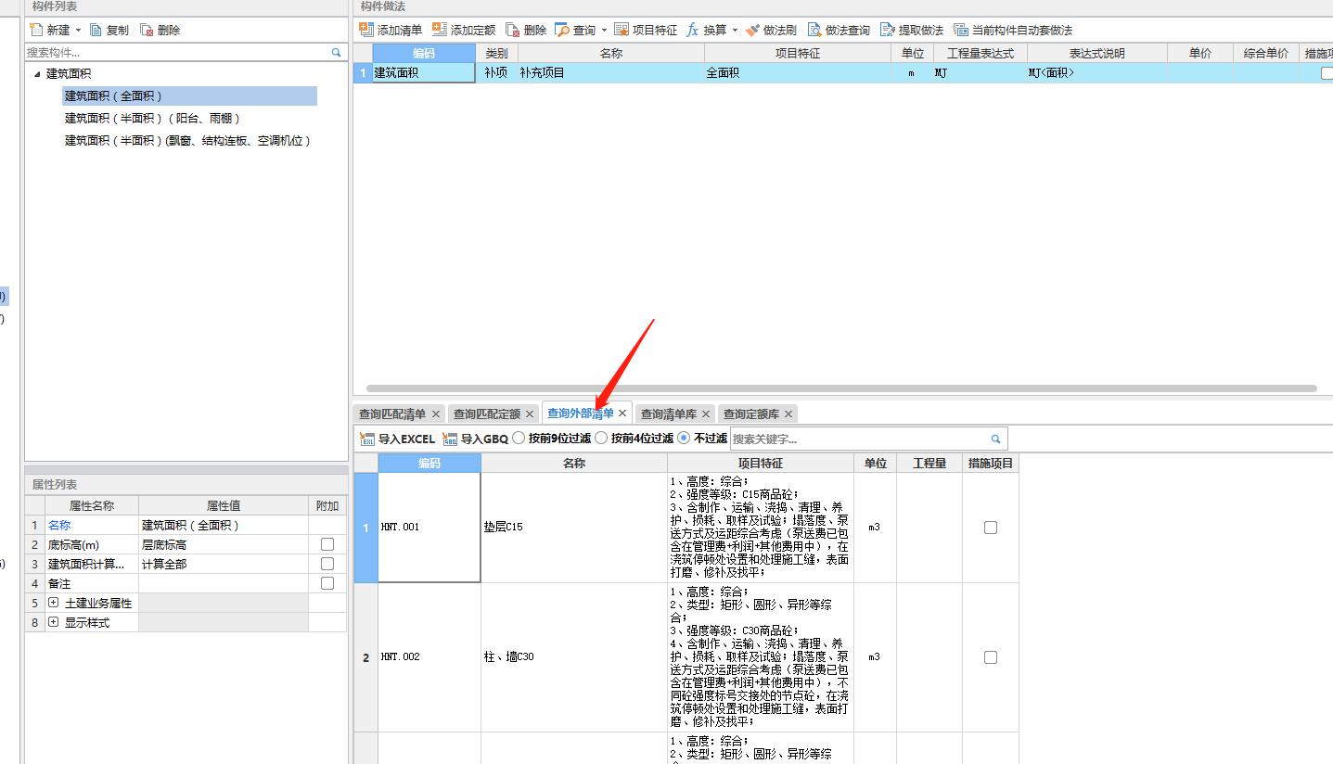Toggle 措施项目 checkbox for 柱、墙C30 row
The width and height of the screenshot is (1333, 764).
point(991,657)
